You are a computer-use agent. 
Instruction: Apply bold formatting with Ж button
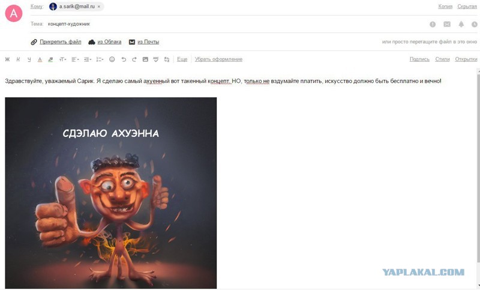click(7, 59)
